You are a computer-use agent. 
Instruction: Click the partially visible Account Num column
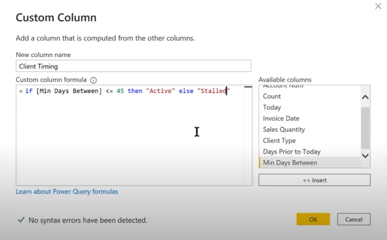[x=310, y=87]
